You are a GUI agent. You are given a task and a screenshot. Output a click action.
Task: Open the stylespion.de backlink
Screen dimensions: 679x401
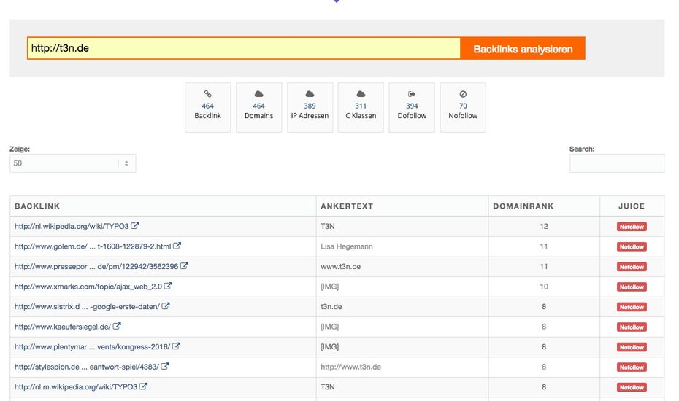87,367
